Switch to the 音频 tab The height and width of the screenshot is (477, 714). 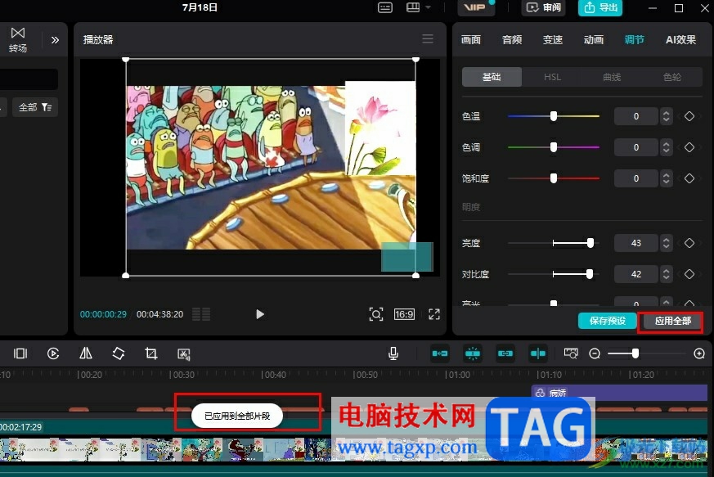(512, 39)
